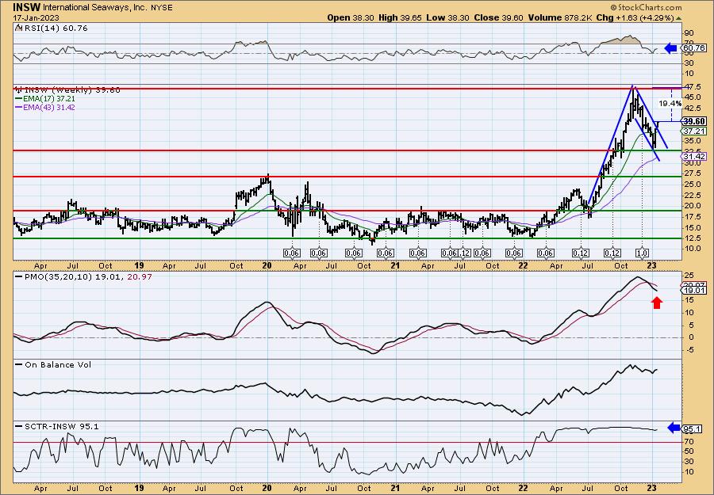Click the 1.0 dividend marker
714x495 pixels.
[643, 253]
